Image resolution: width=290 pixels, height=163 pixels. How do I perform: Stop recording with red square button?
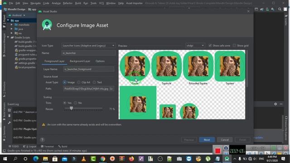click(x=217, y=151)
